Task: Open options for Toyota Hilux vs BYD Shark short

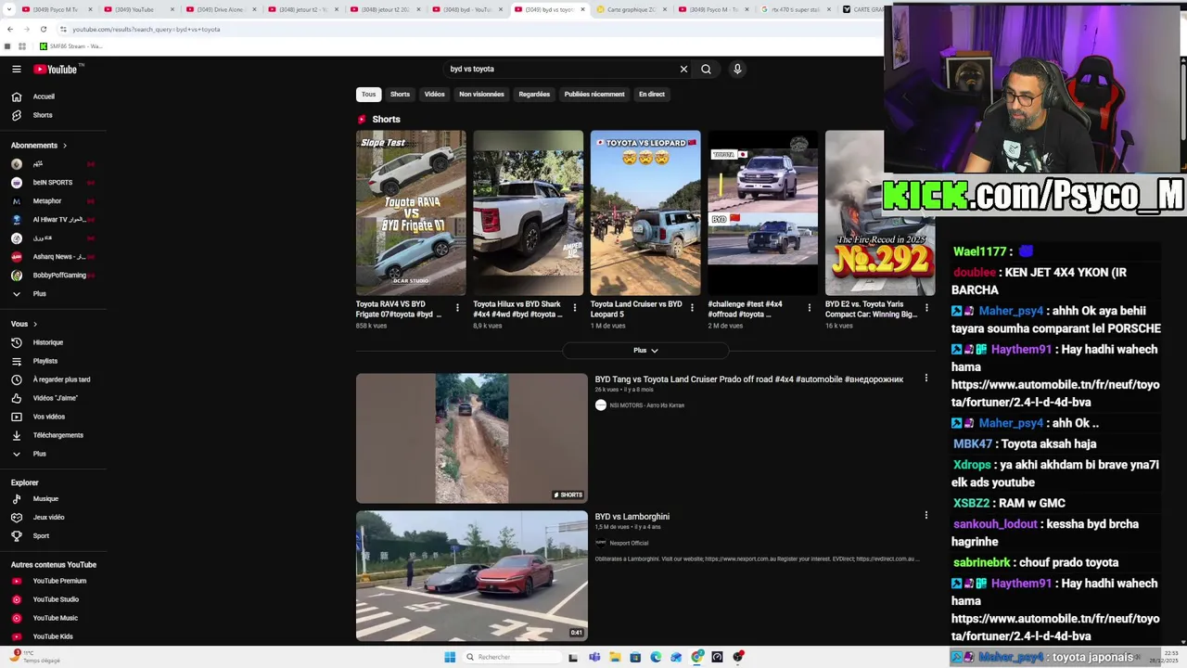Action: pyautogui.click(x=574, y=308)
